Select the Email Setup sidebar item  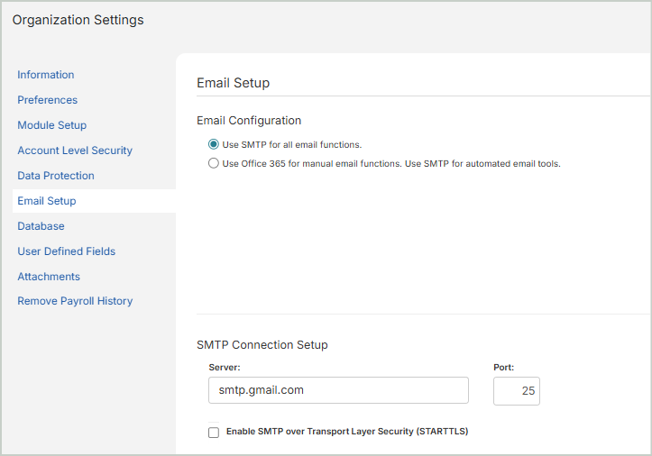click(x=47, y=201)
